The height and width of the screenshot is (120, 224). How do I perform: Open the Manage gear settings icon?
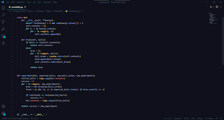tap(3, 113)
